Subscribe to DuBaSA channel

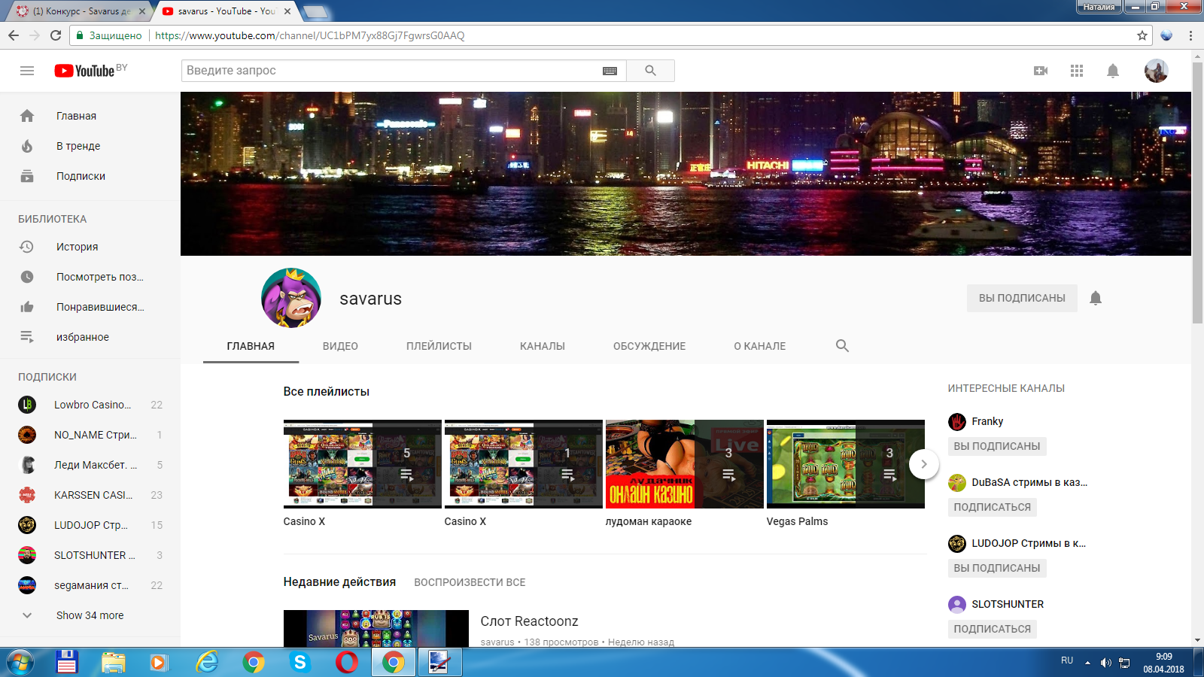(x=992, y=507)
